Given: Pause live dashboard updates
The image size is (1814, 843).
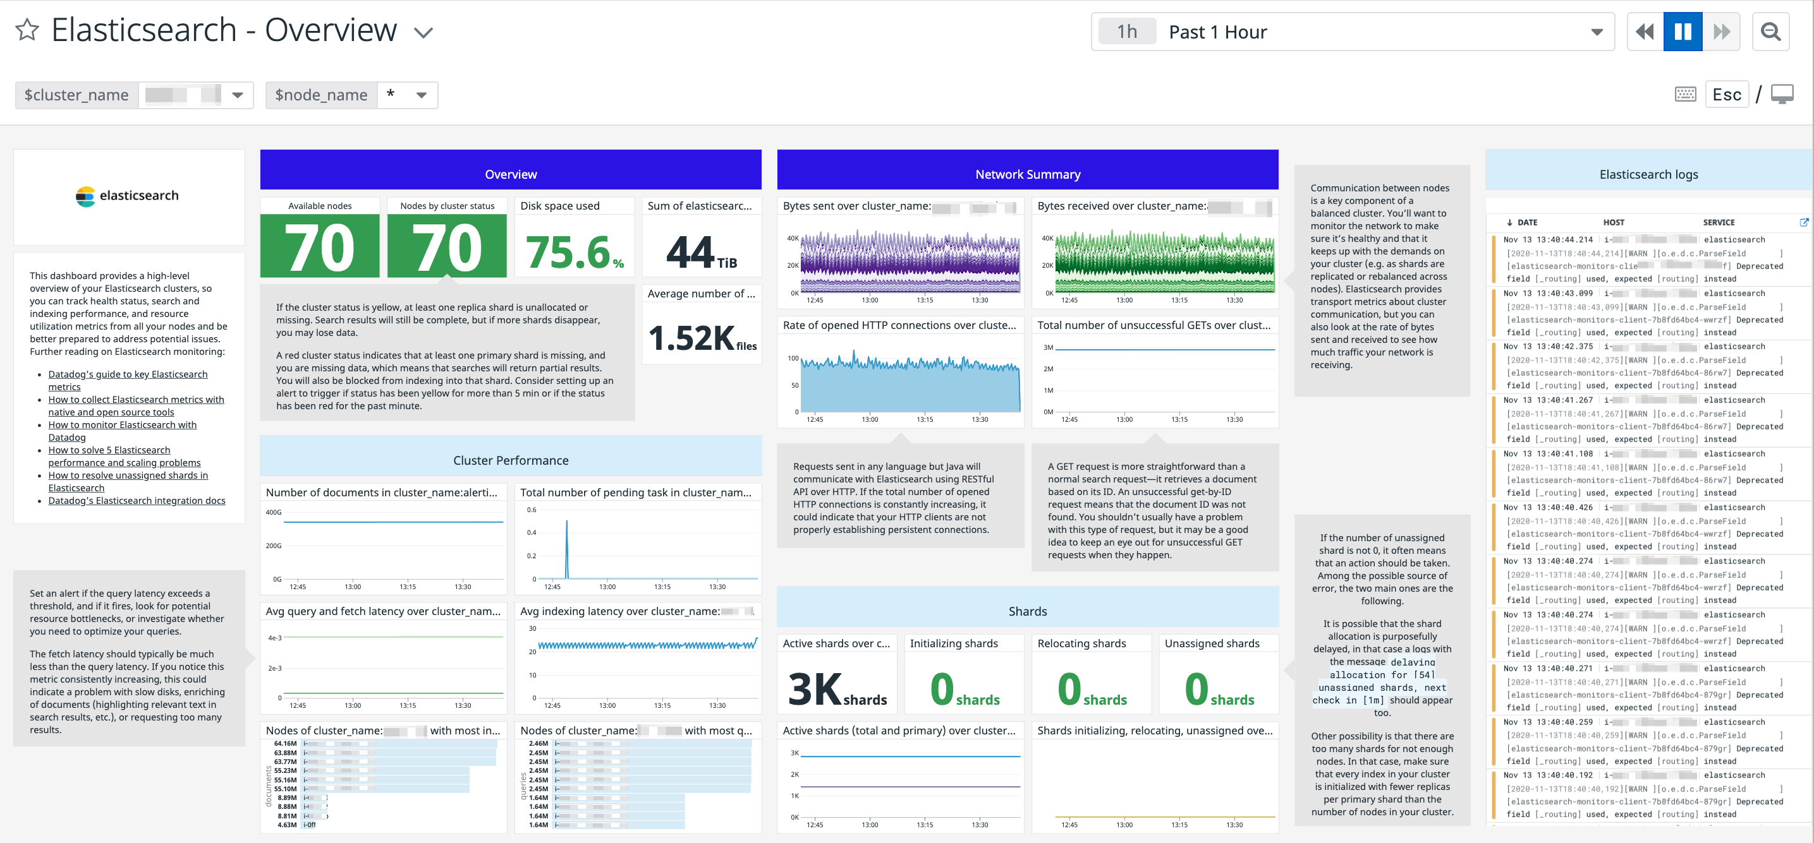Looking at the screenshot, I should tap(1683, 32).
